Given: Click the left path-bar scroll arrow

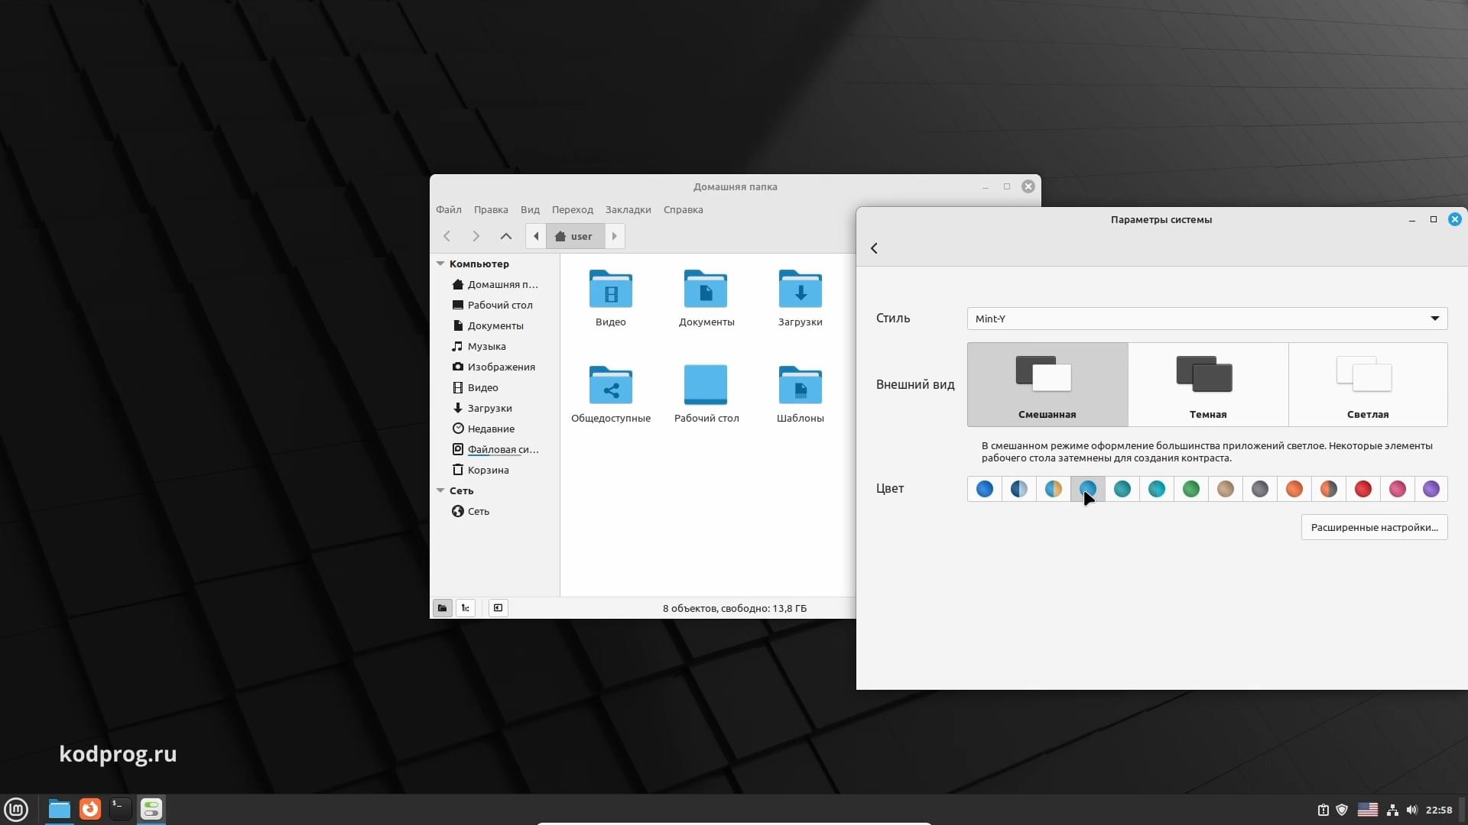Looking at the screenshot, I should 536,236.
